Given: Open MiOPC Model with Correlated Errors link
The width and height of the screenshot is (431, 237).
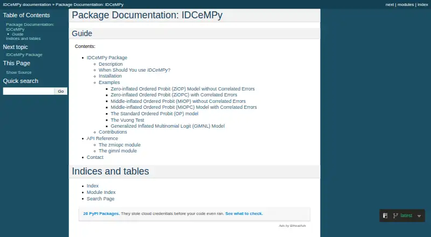Looking at the screenshot, I should tap(184, 107).
